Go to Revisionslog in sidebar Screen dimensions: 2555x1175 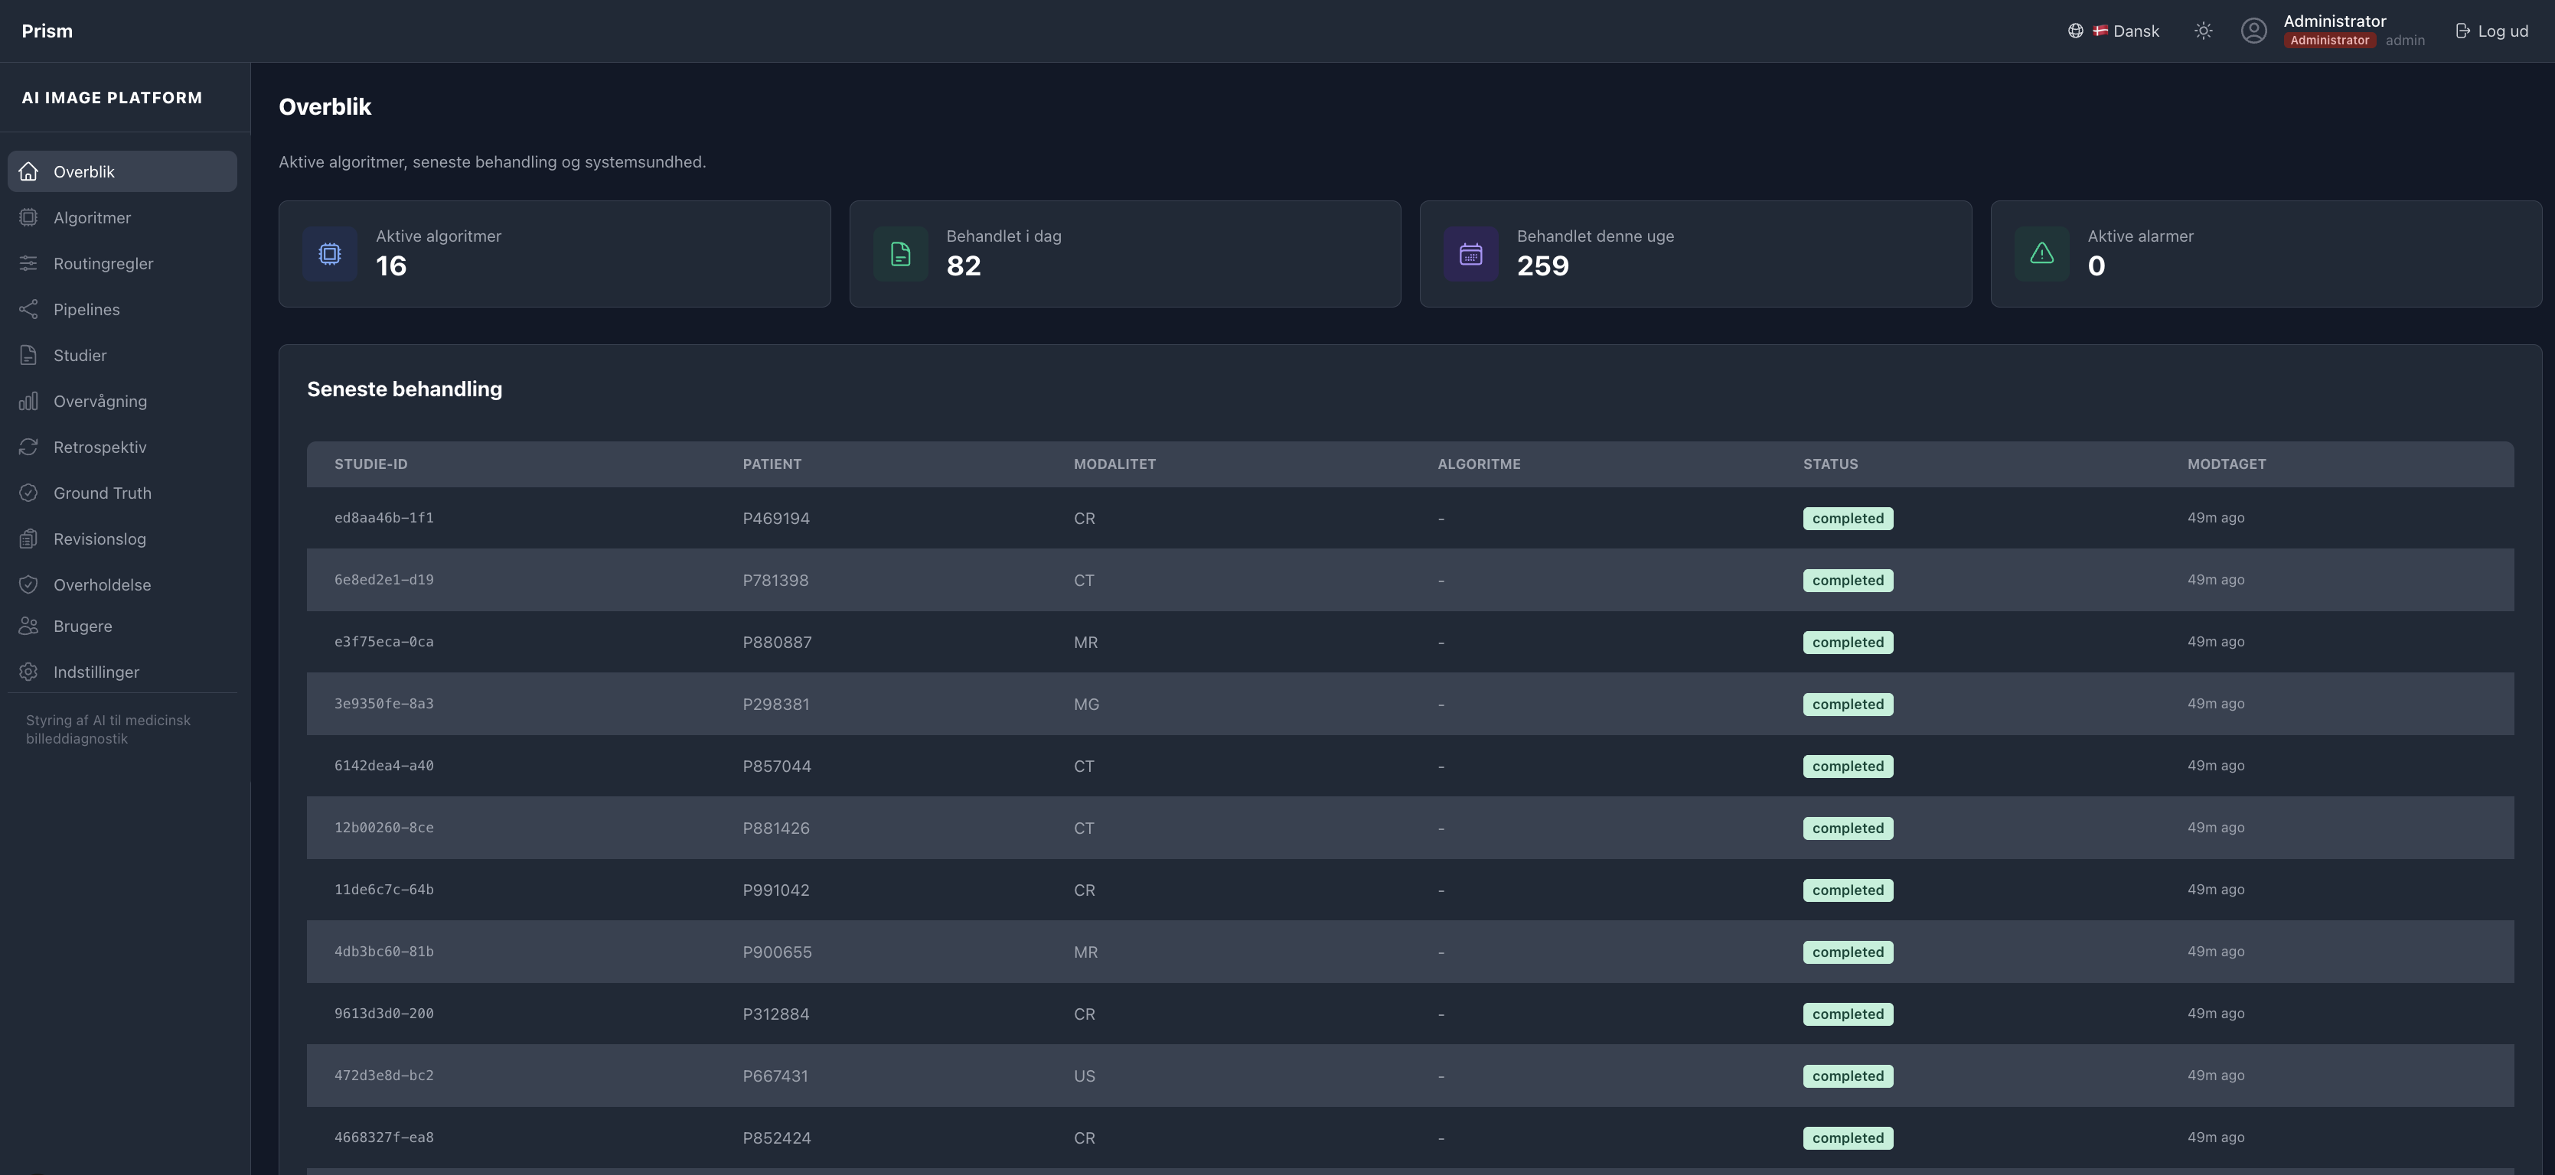tap(100, 539)
